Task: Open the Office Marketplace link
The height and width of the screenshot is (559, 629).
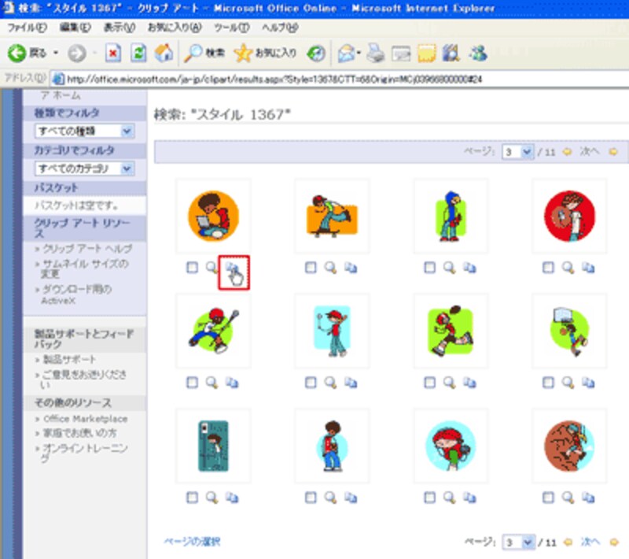Action: click(86, 419)
